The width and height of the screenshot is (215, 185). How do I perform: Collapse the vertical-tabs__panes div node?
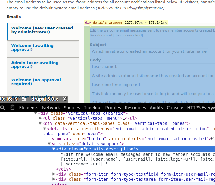[x=40, y=123]
